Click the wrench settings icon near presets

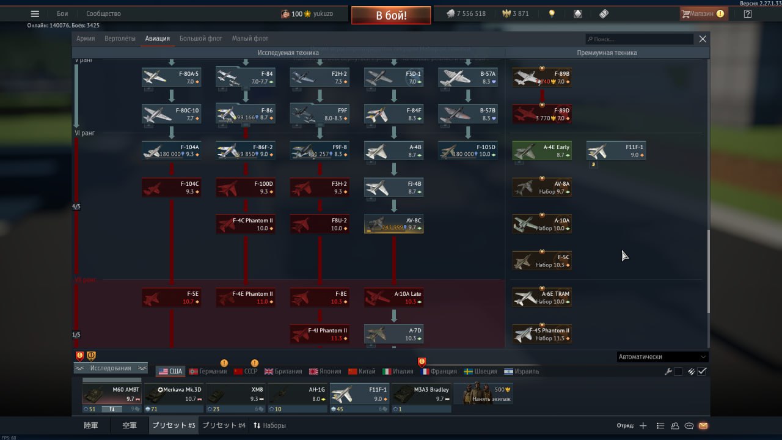[x=668, y=372]
